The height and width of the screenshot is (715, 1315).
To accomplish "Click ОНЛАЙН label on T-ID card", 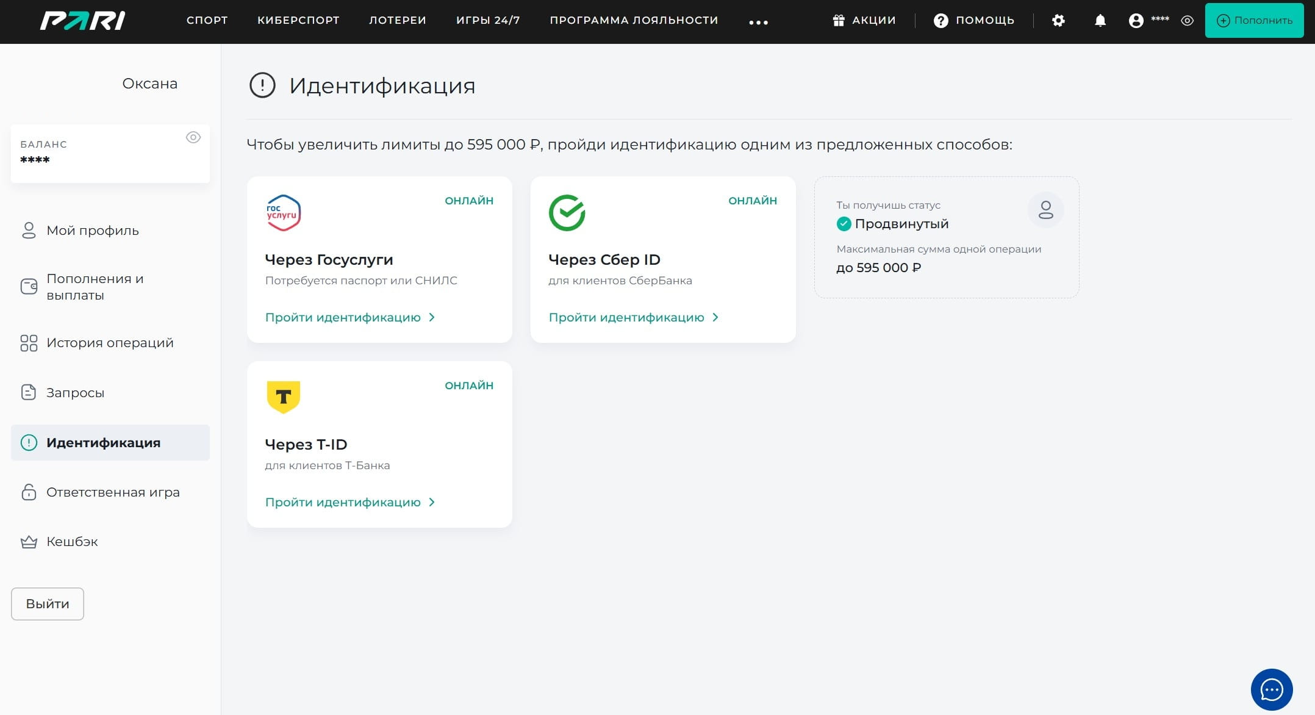I will point(469,386).
